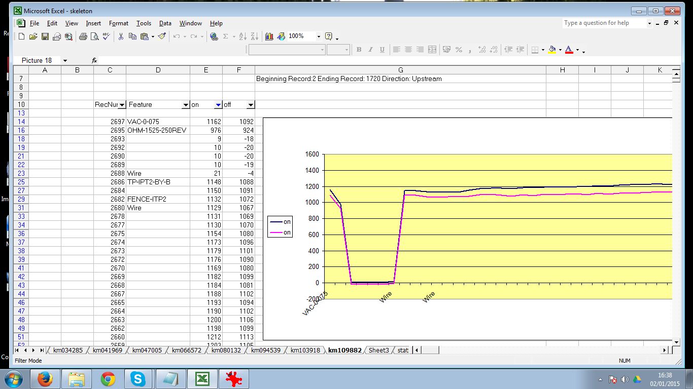Click the yellow Fill Color bucket
This screenshot has width=693, height=389.
(x=552, y=50)
